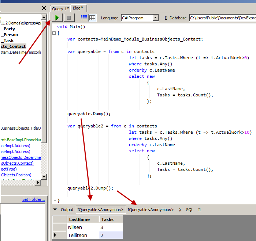Collapse the Main method code fold

coord(54,33)
